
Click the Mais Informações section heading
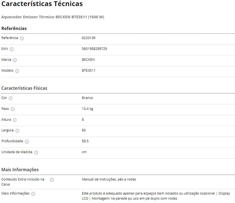click(x=20, y=170)
